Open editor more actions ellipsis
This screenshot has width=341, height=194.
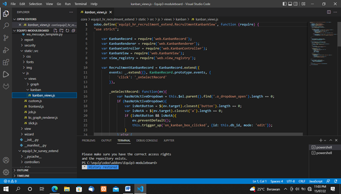(x=335, y=12)
